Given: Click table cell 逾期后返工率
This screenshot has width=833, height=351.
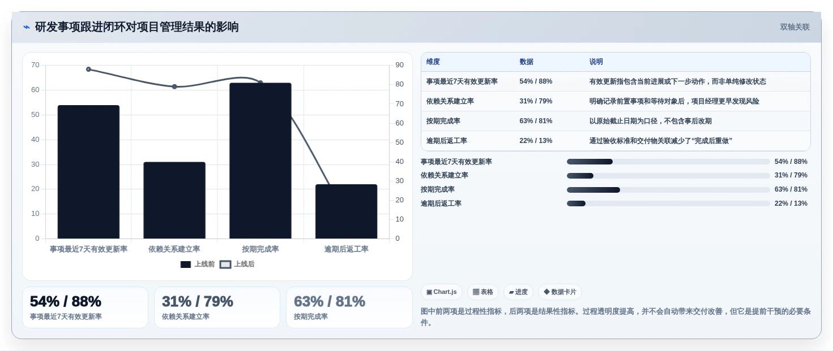Looking at the screenshot, I should (x=447, y=141).
